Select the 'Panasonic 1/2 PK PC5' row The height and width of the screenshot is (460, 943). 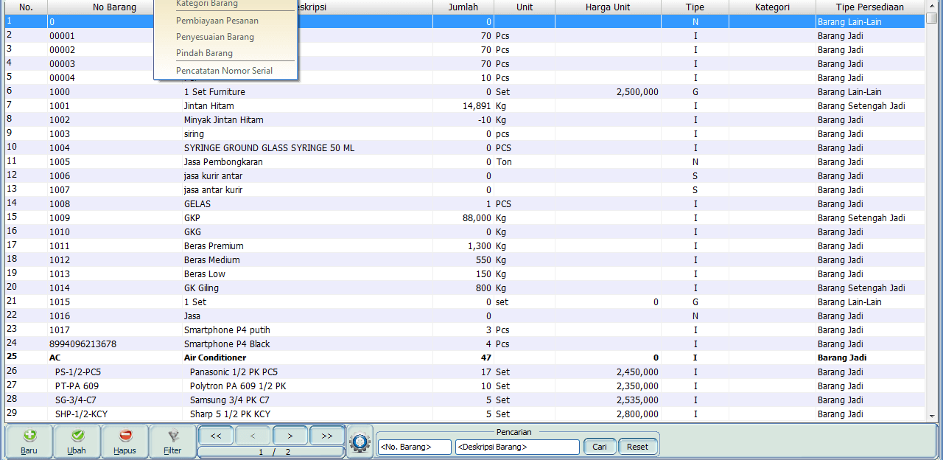click(465, 372)
